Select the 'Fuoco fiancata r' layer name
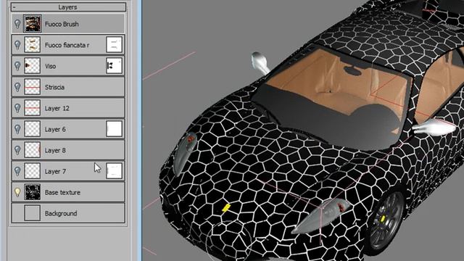The image size is (464, 261). click(67, 45)
